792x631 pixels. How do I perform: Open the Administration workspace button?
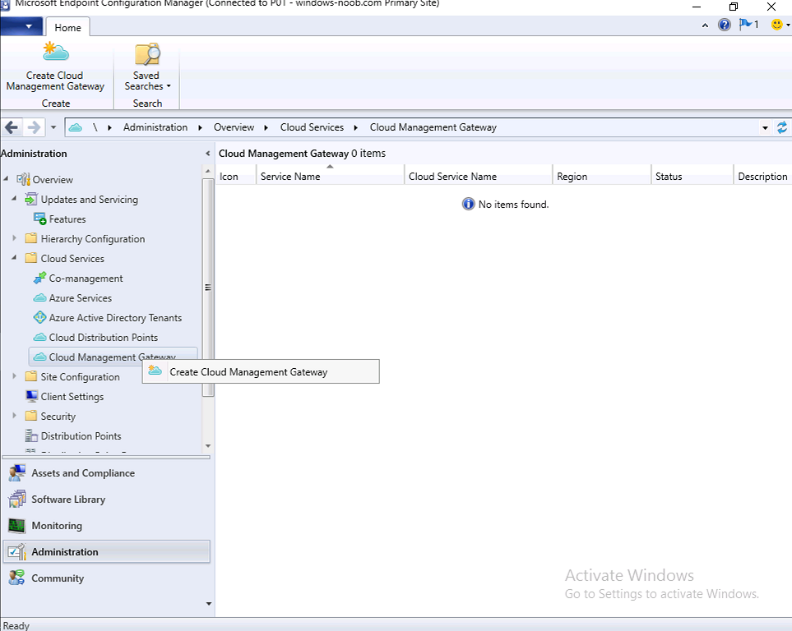[107, 552]
